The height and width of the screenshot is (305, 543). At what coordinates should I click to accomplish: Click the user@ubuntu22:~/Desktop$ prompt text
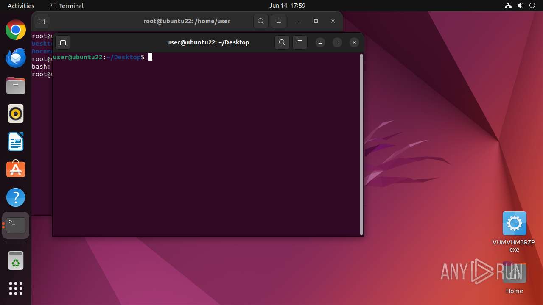pos(98,57)
